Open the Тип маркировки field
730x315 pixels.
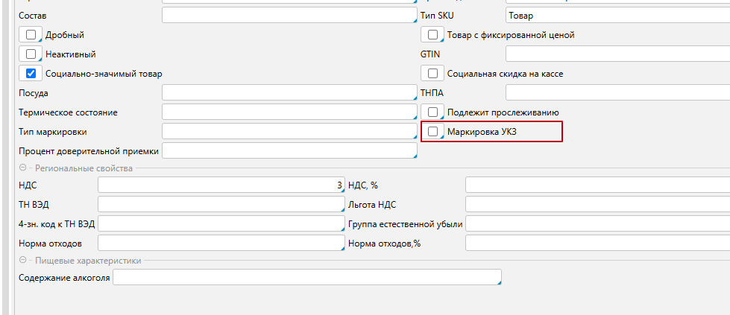[x=288, y=132]
